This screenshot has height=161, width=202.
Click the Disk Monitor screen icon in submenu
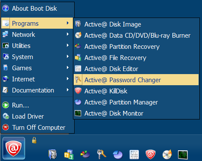[78, 113]
